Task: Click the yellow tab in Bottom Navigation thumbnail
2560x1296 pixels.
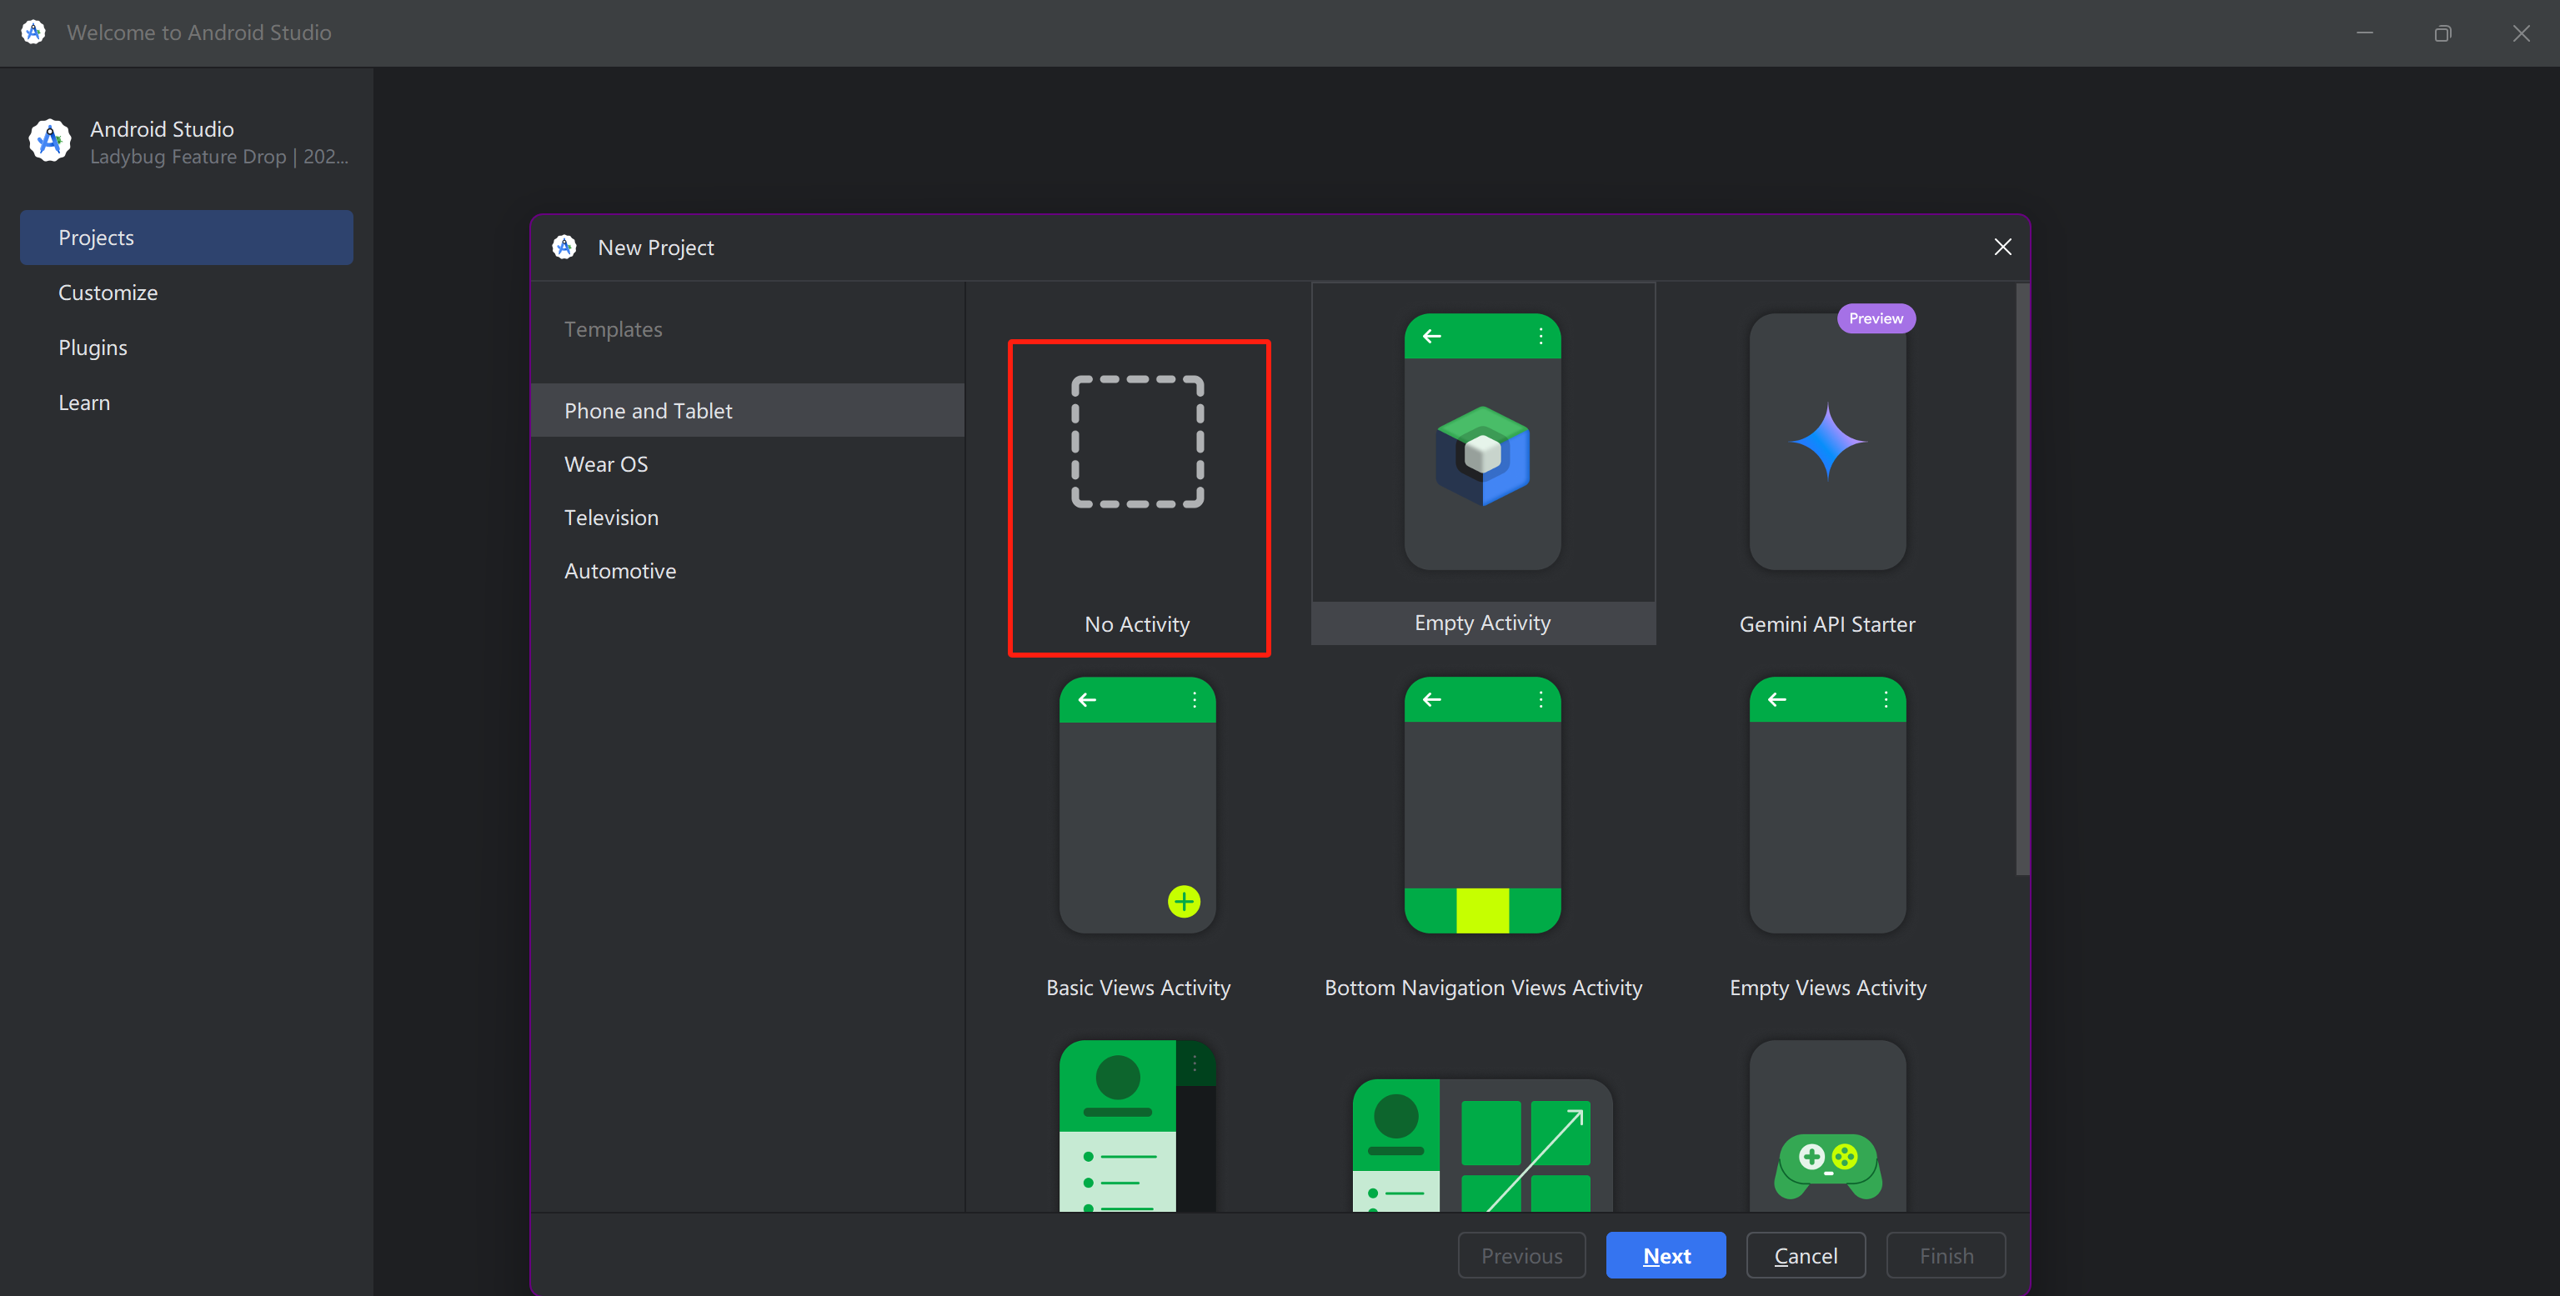Action: point(1483,910)
